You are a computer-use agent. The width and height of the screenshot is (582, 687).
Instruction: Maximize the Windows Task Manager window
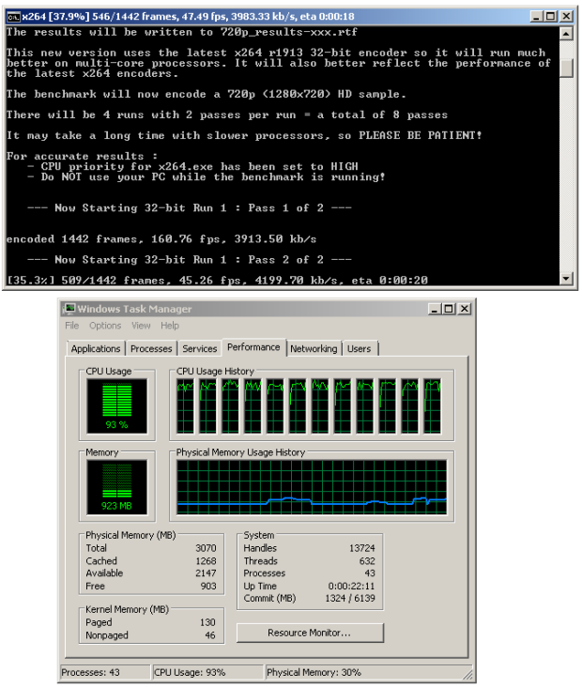click(x=449, y=309)
